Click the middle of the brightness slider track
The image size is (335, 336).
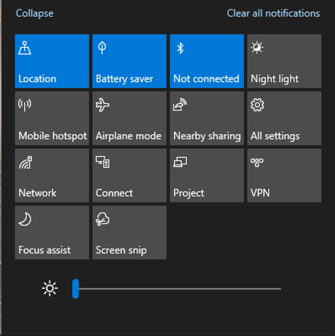(x=177, y=288)
